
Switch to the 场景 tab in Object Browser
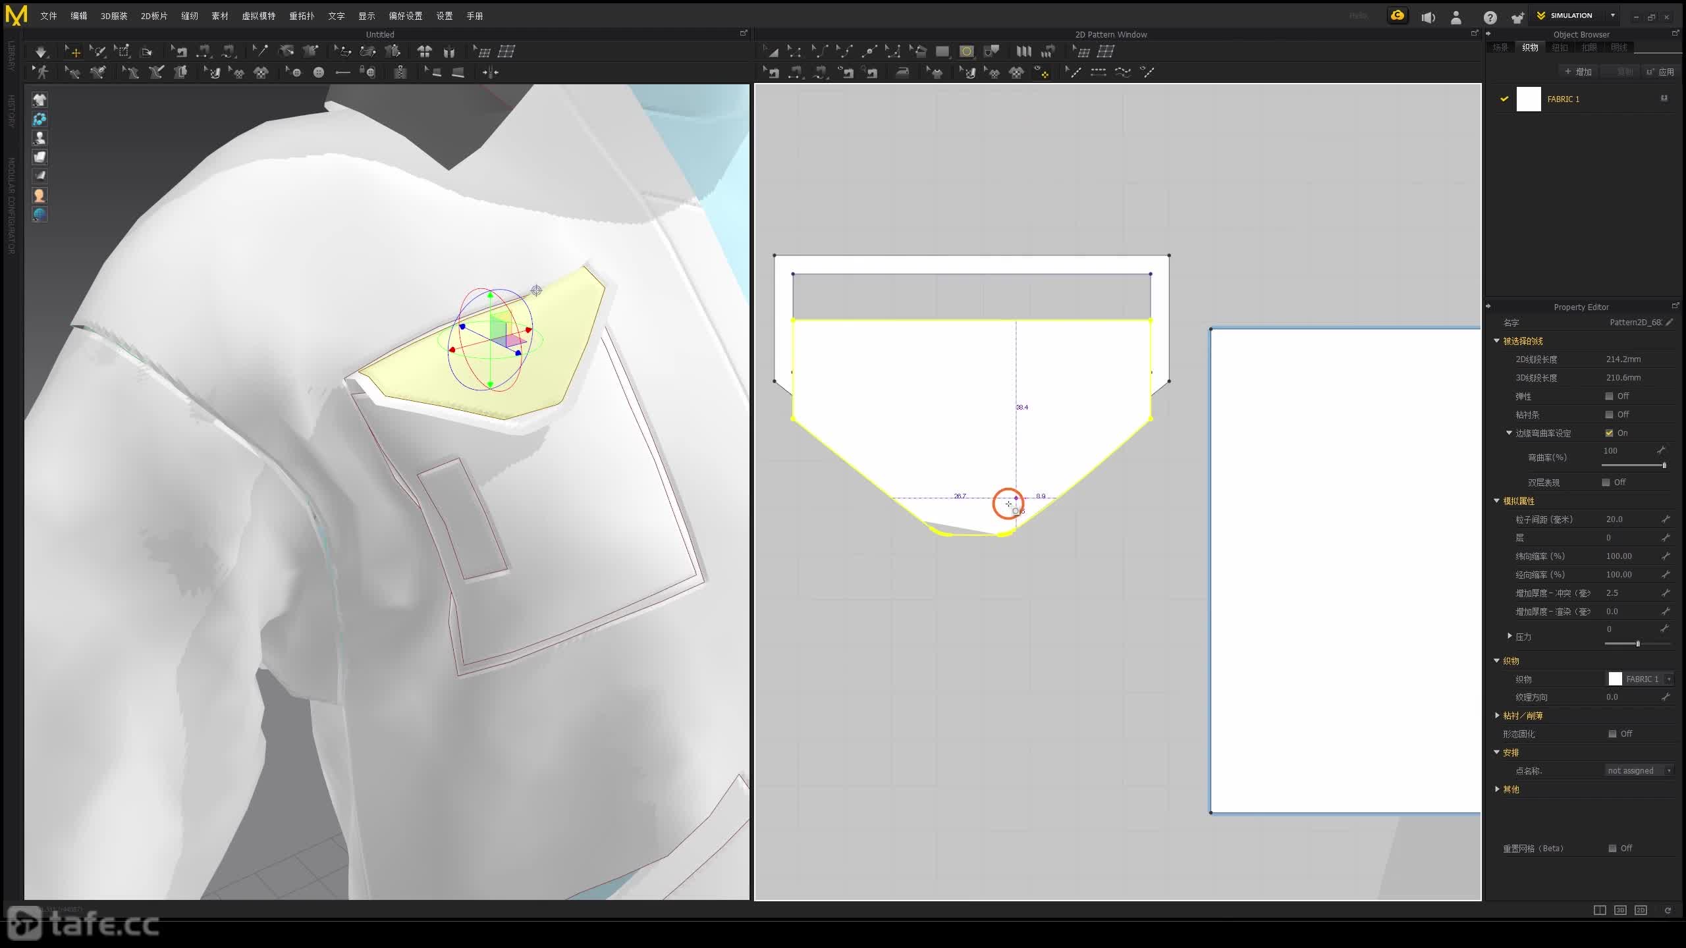(1501, 47)
